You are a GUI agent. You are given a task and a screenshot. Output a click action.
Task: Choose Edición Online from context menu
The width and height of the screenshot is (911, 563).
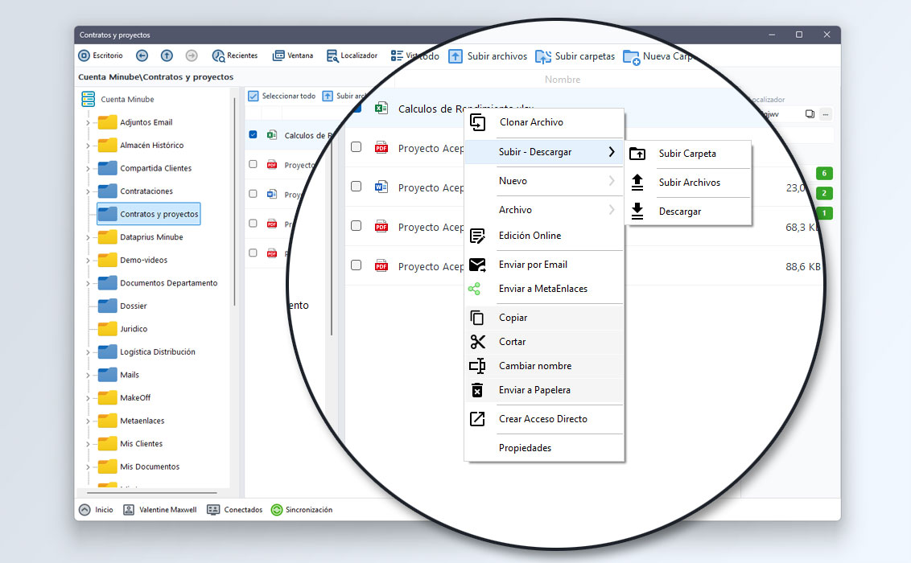[544, 236]
